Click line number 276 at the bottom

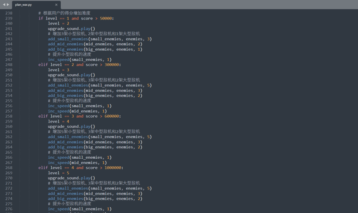coord(9,209)
